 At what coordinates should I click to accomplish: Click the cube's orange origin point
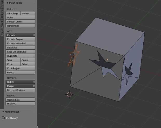tap(107, 60)
